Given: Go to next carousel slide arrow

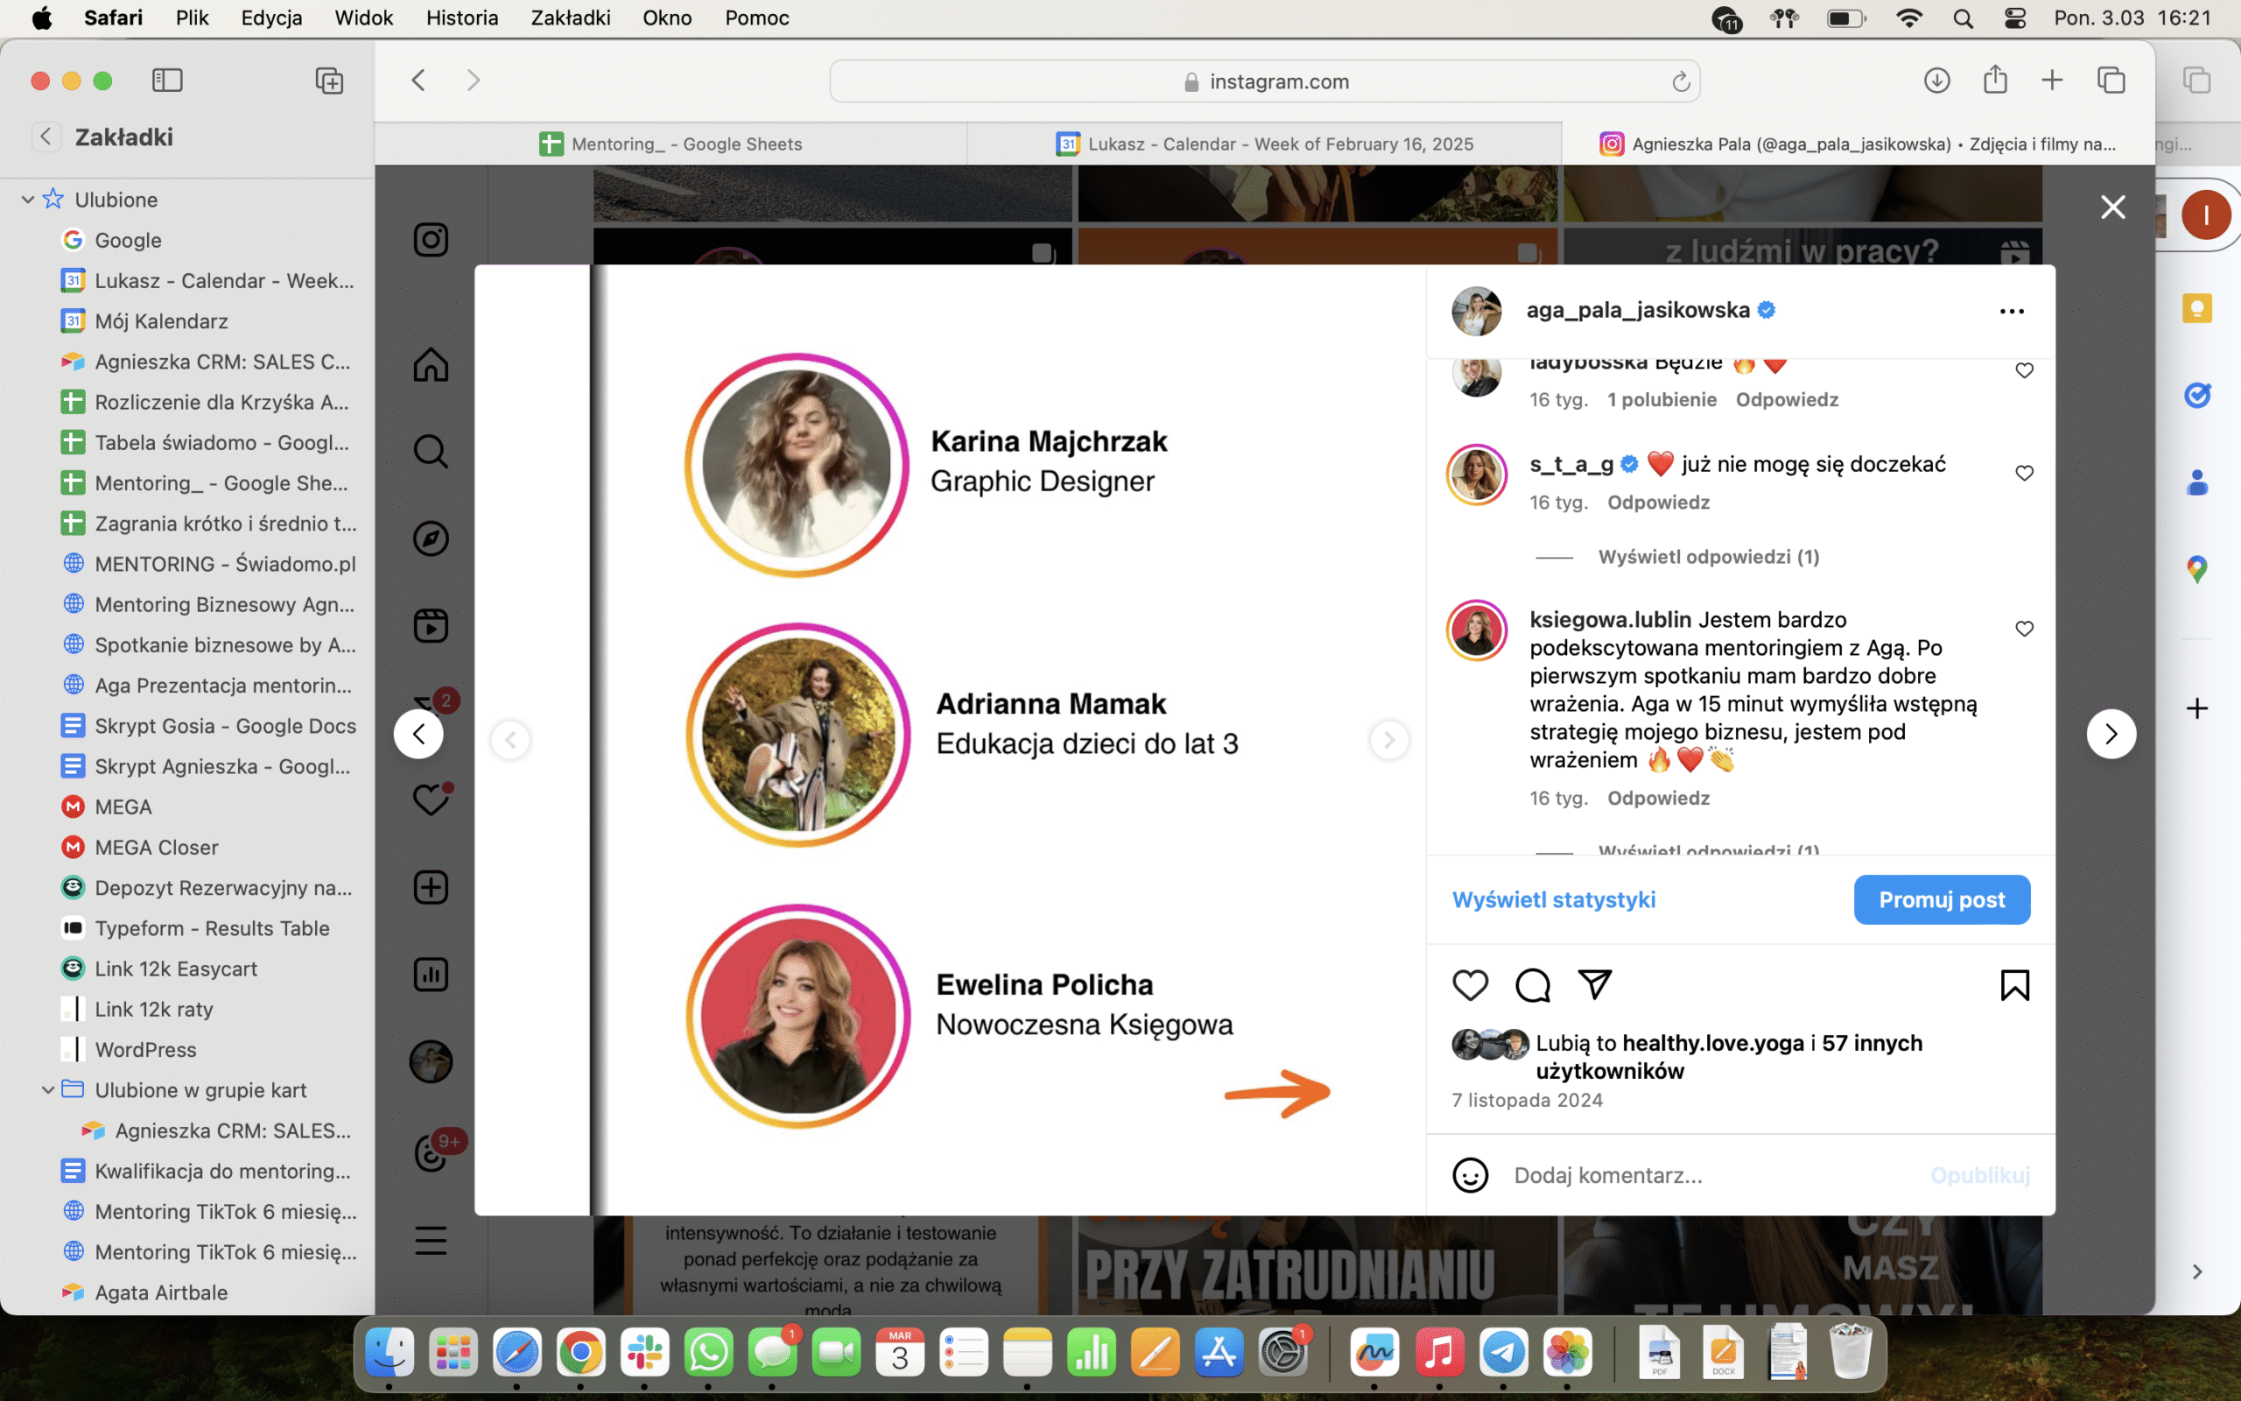Looking at the screenshot, I should coord(1388,739).
